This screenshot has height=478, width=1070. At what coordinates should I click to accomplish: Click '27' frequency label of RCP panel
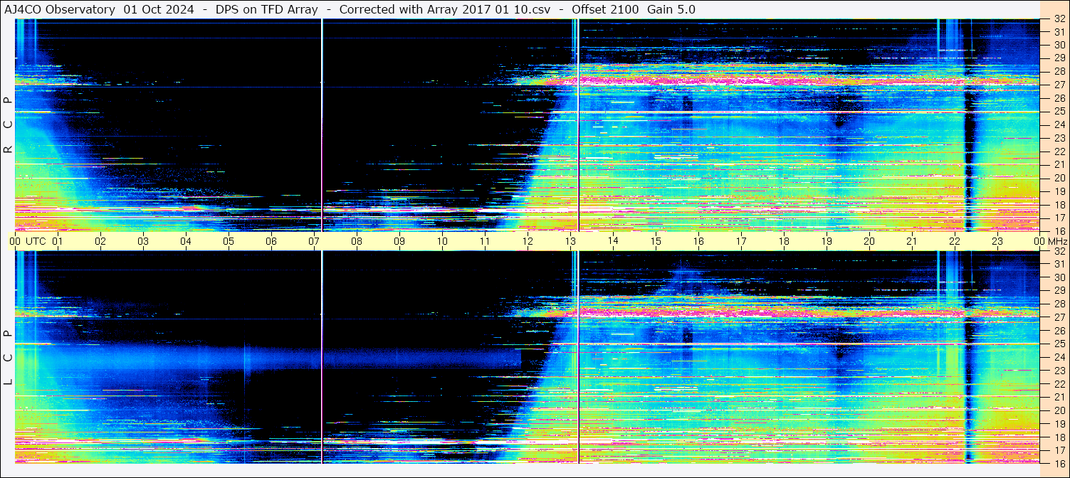tap(1059, 85)
